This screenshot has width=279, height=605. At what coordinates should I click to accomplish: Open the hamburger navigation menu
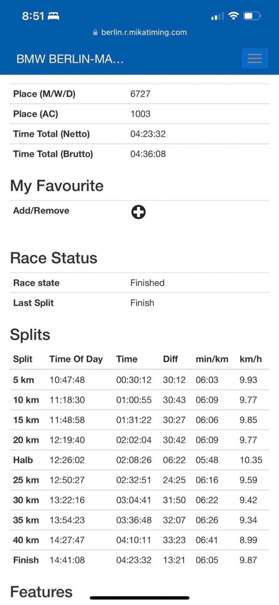point(255,58)
